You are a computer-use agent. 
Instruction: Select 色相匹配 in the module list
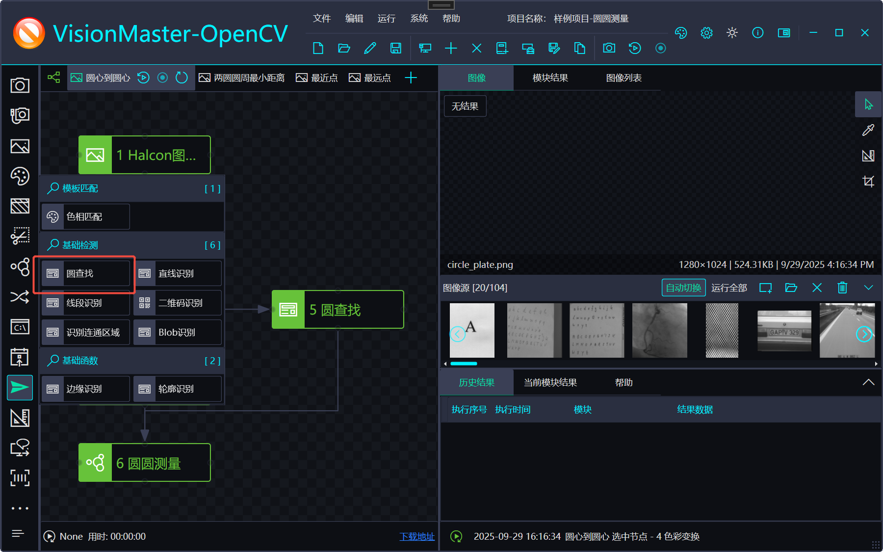click(x=86, y=216)
